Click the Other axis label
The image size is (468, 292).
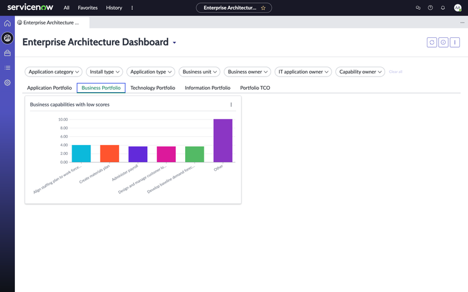click(x=219, y=168)
